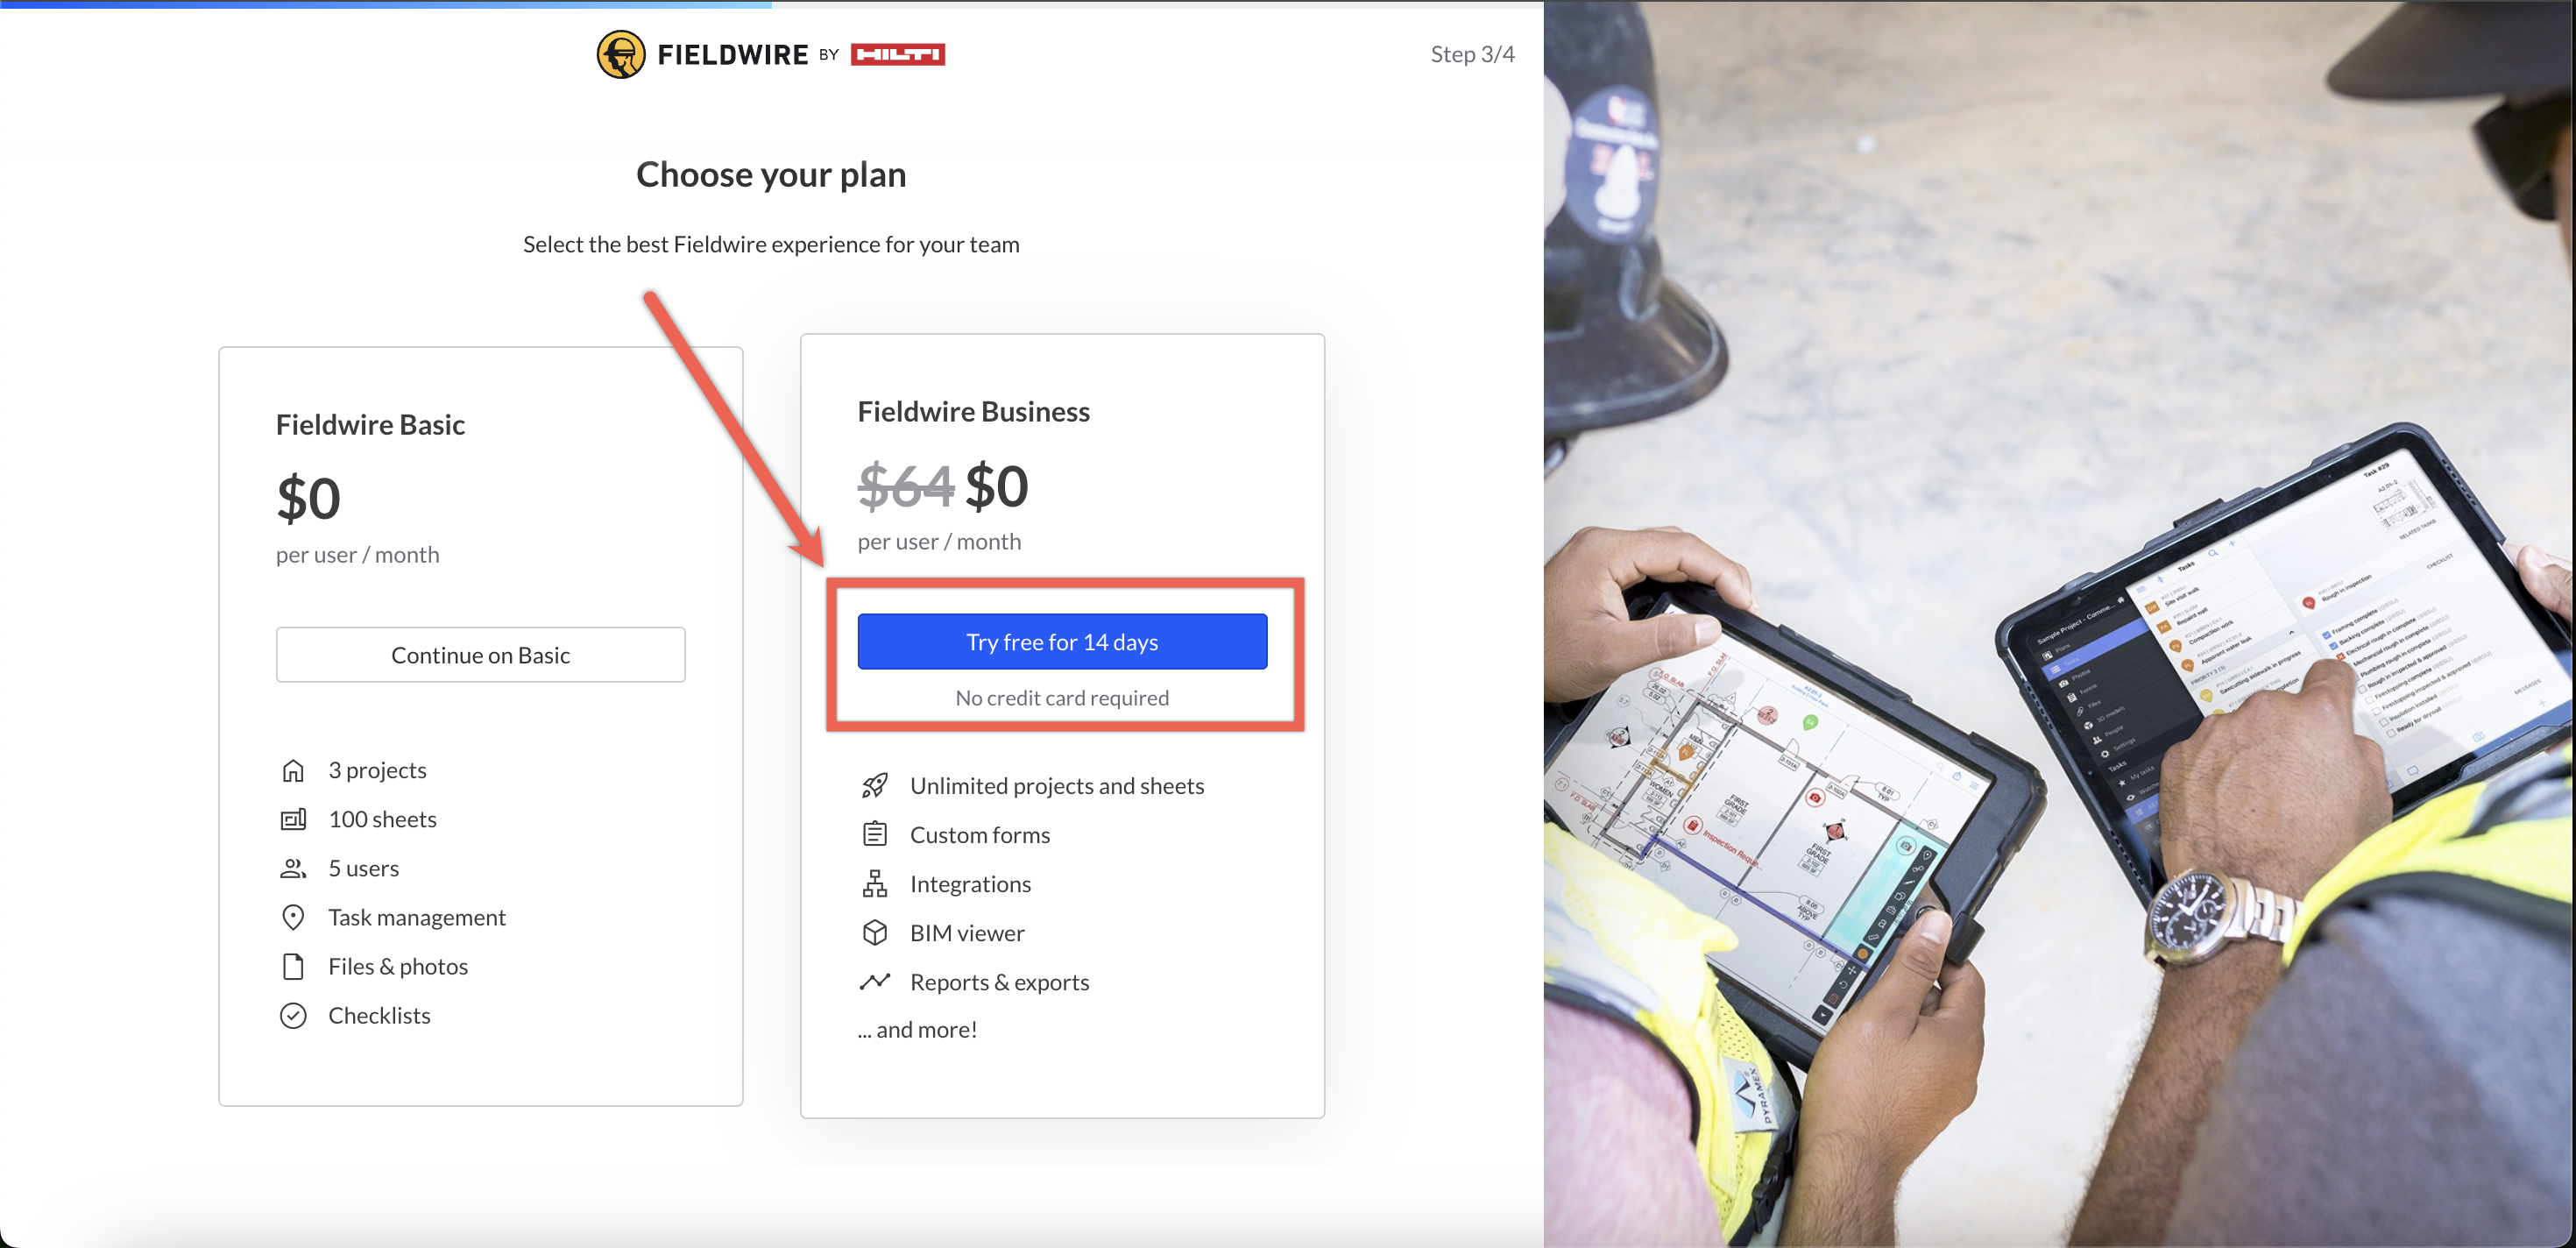Select Continue on Basic button
2576x1248 pixels.
click(481, 655)
